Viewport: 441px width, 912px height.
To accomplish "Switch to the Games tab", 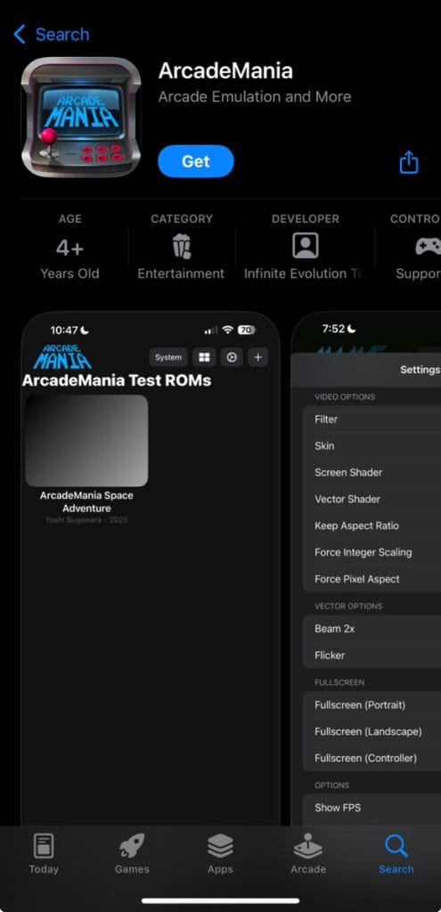I will coord(132,854).
